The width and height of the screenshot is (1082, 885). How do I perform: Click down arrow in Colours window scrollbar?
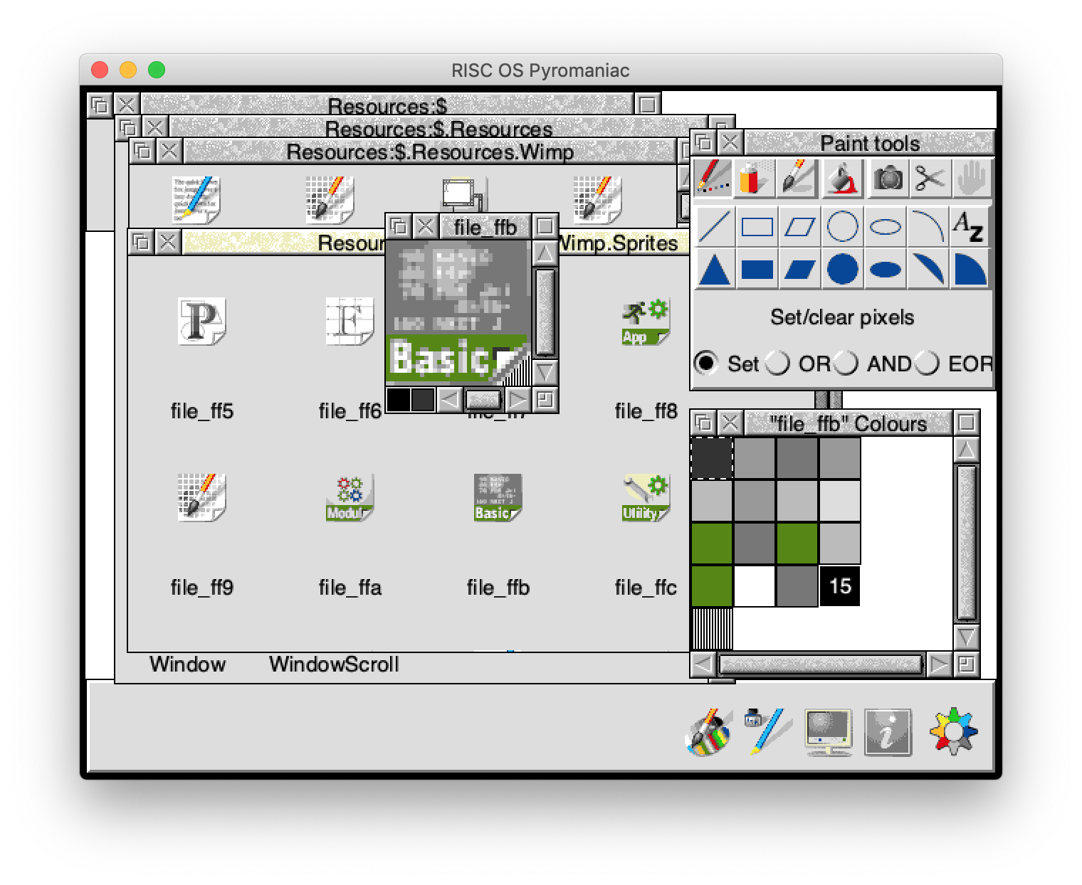tap(966, 636)
